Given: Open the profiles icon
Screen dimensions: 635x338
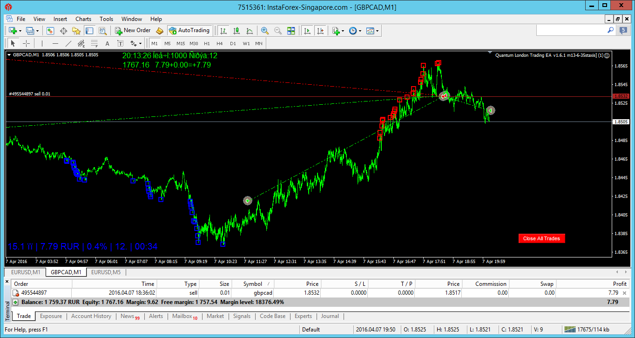Looking at the screenshot, I should (x=30, y=31).
